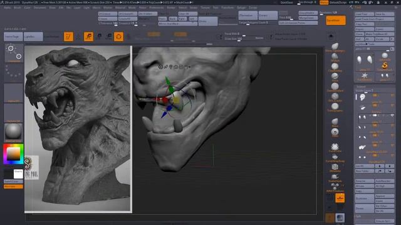Image resolution: width=401 pixels, height=225 pixels.
Task: Open the alpha selection slot
Action: point(14,93)
